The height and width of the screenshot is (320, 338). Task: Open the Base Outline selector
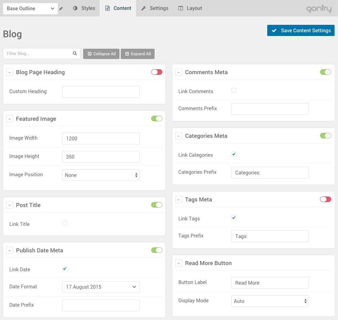(x=30, y=9)
